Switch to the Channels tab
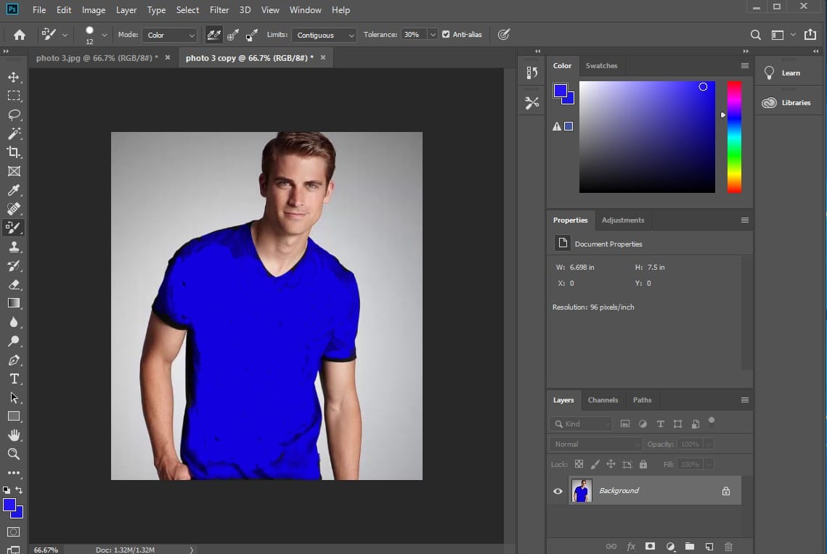Image resolution: width=827 pixels, height=554 pixels. point(603,400)
